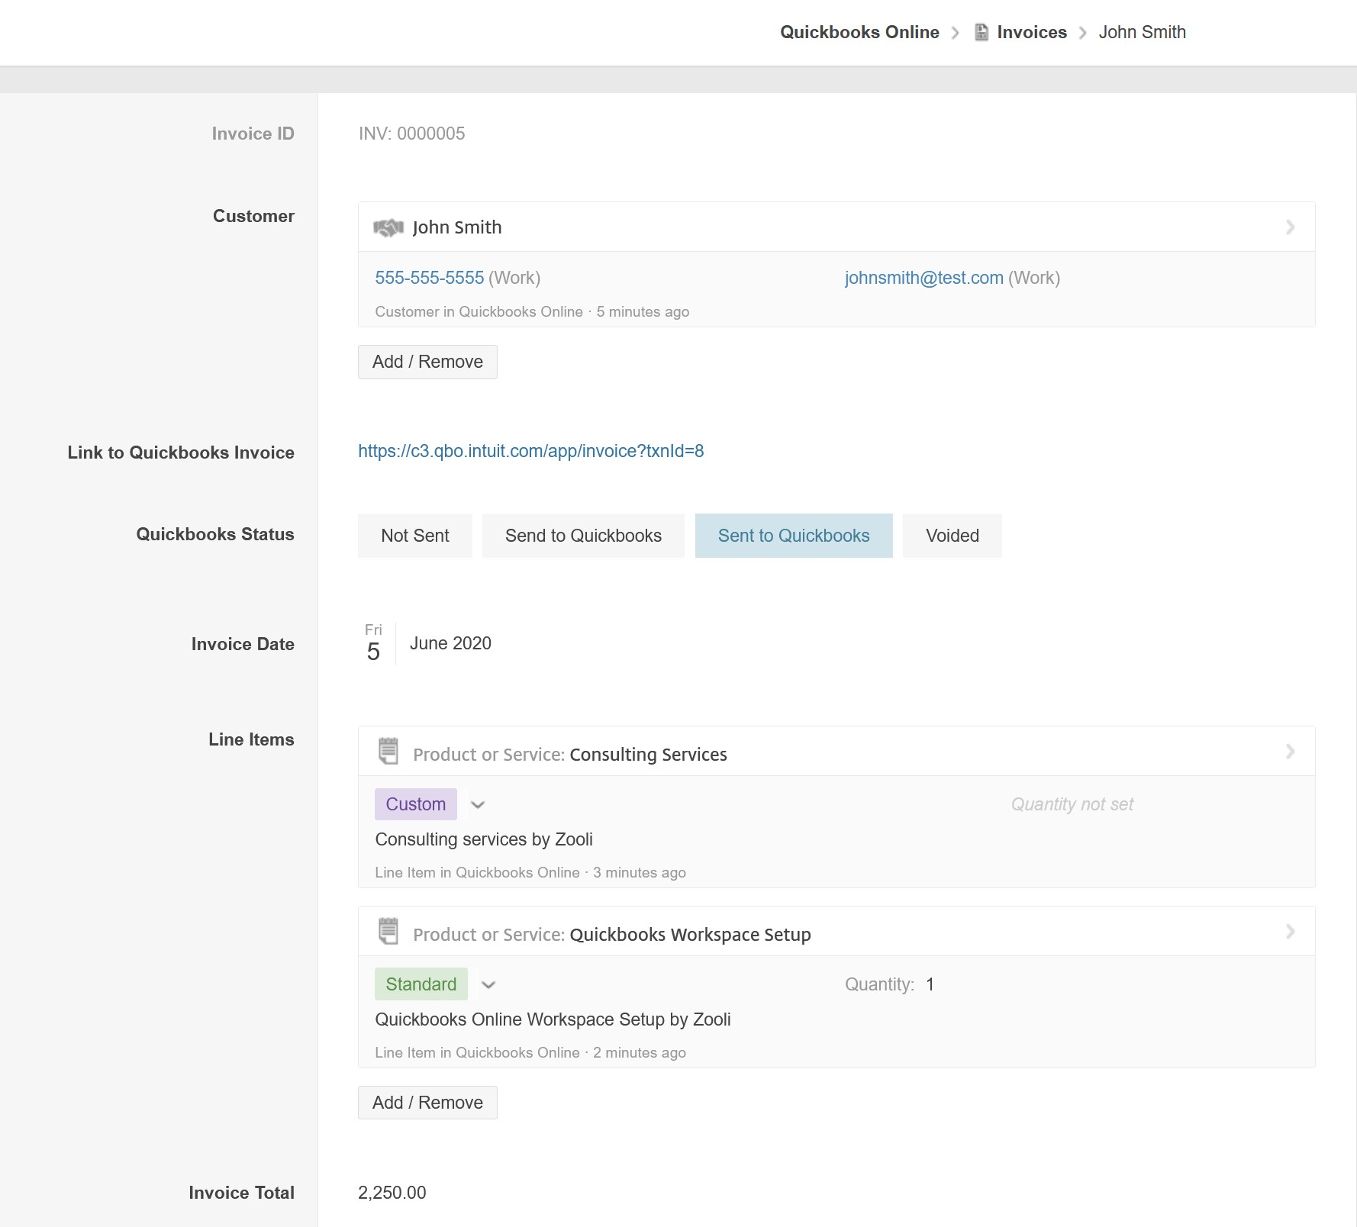Click the Invoices document icon in breadcrumb
The width and height of the screenshot is (1357, 1227).
[981, 32]
